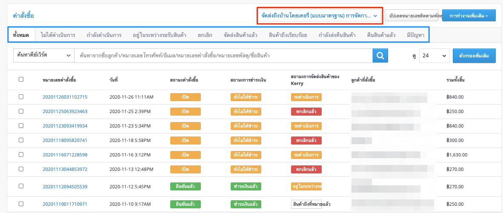This screenshot has height=213, width=503.
Task: Click the keyword search input field
Action: click(x=223, y=55)
